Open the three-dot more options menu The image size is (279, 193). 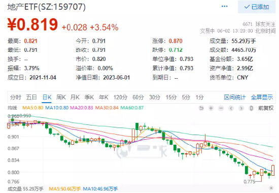pos(224,7)
